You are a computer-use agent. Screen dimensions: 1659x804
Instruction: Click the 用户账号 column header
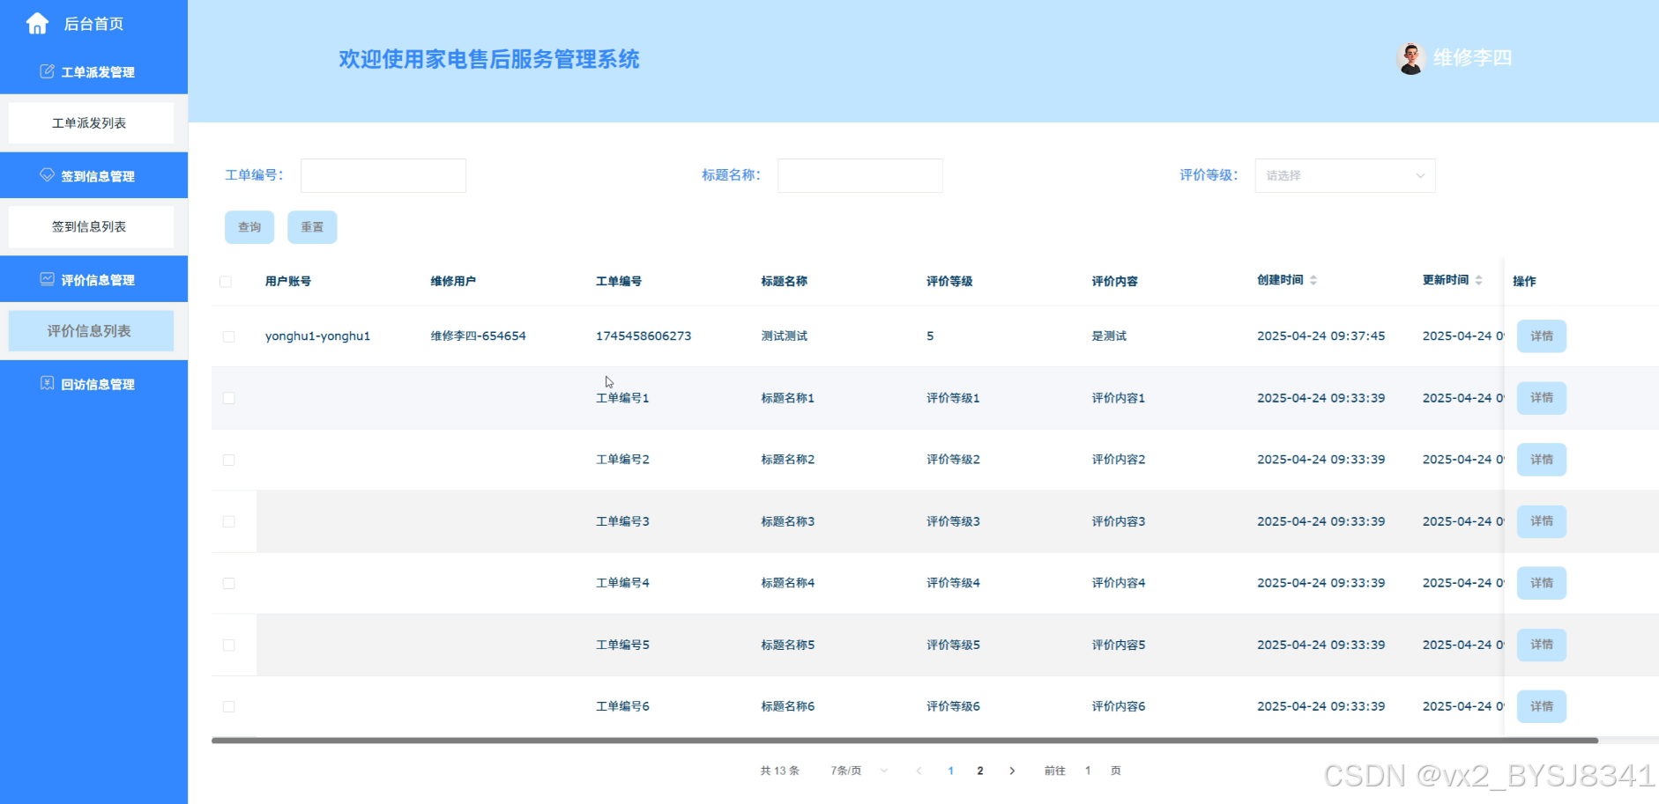287,282
